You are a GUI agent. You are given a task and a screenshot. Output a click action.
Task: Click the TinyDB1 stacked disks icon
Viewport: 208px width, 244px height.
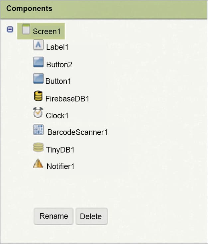pyautogui.click(x=38, y=148)
